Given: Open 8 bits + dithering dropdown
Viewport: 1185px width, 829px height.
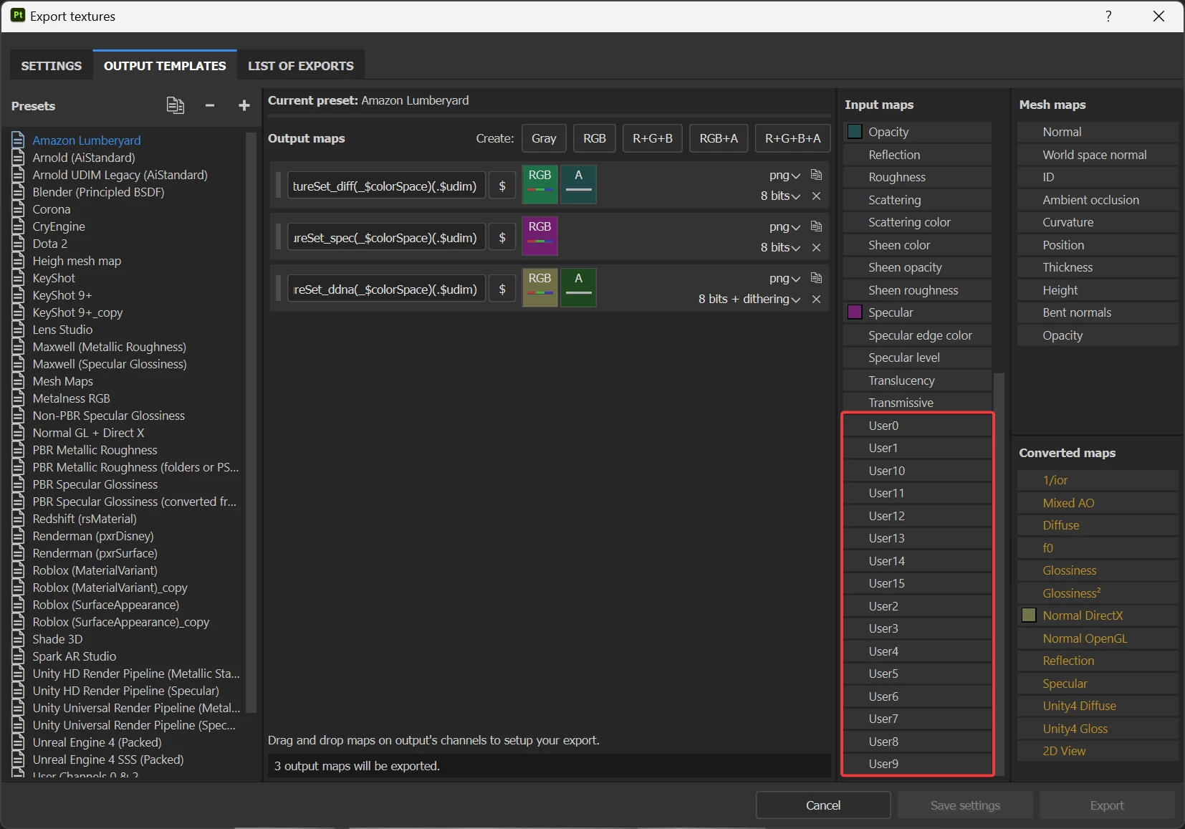Looking at the screenshot, I should point(749,299).
